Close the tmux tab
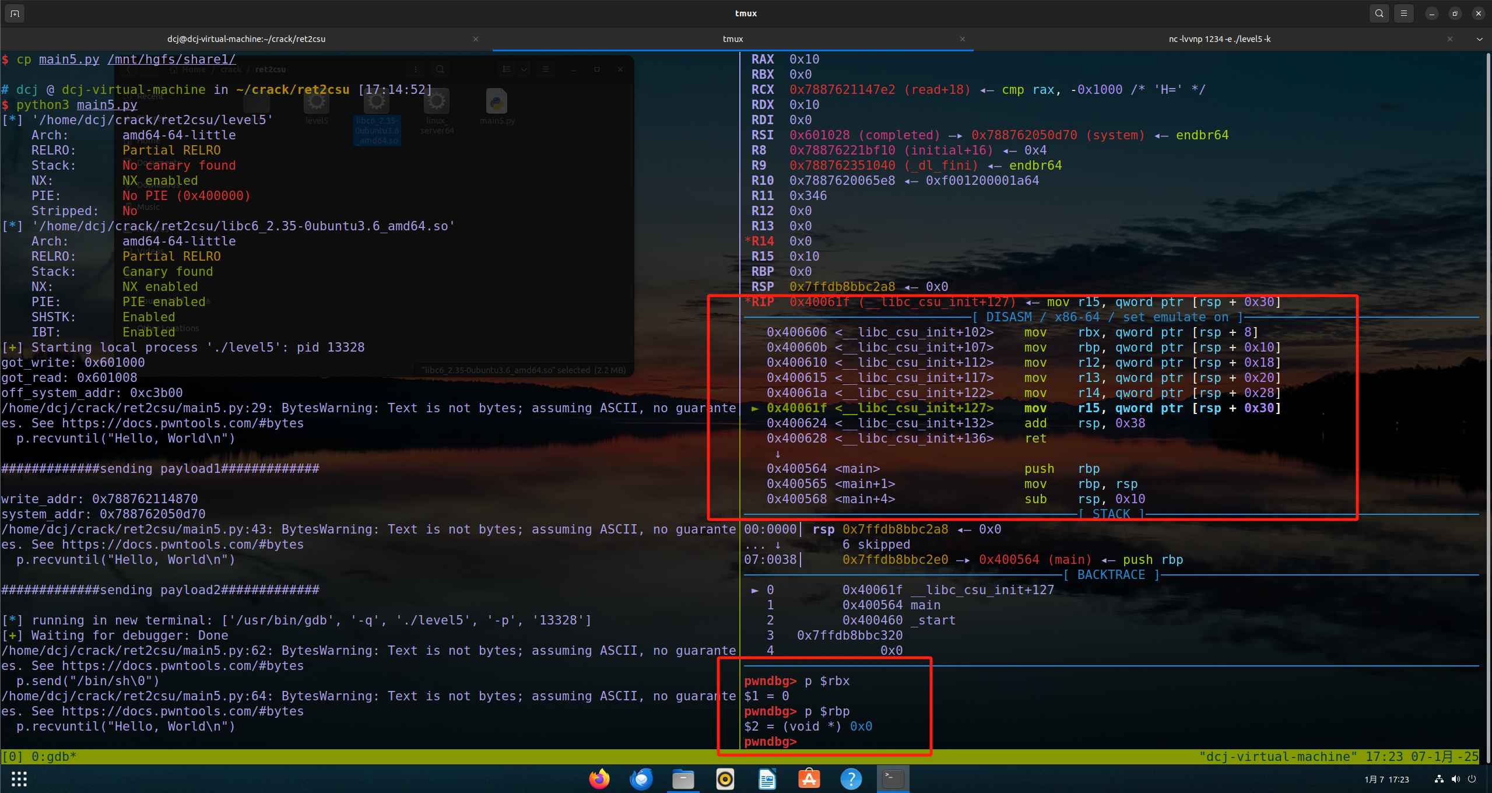Image resolution: width=1492 pixels, height=793 pixels. [x=963, y=39]
